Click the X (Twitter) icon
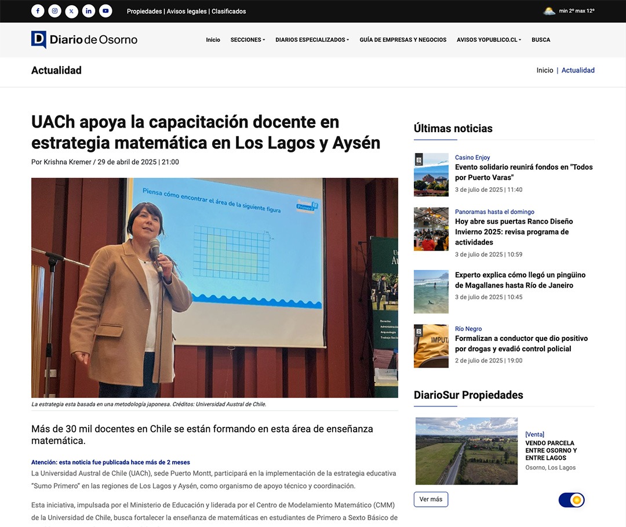The width and height of the screenshot is (626, 527). coord(71,11)
